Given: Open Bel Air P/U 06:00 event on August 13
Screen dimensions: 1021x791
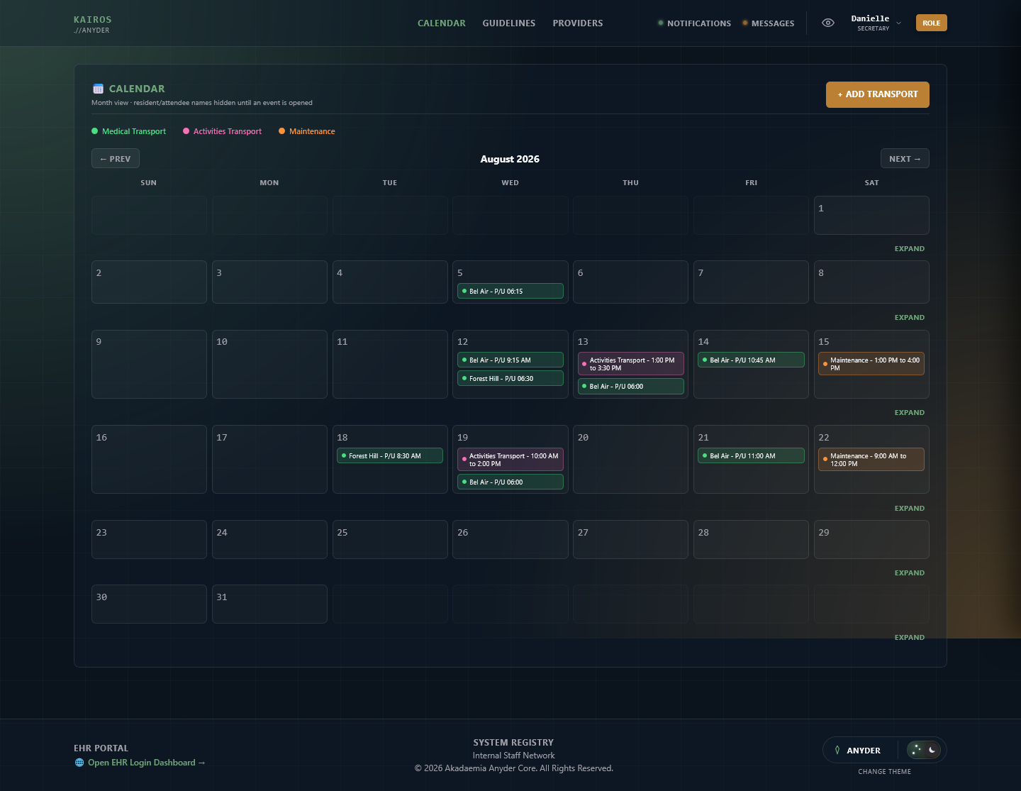Looking at the screenshot, I should (x=631, y=387).
